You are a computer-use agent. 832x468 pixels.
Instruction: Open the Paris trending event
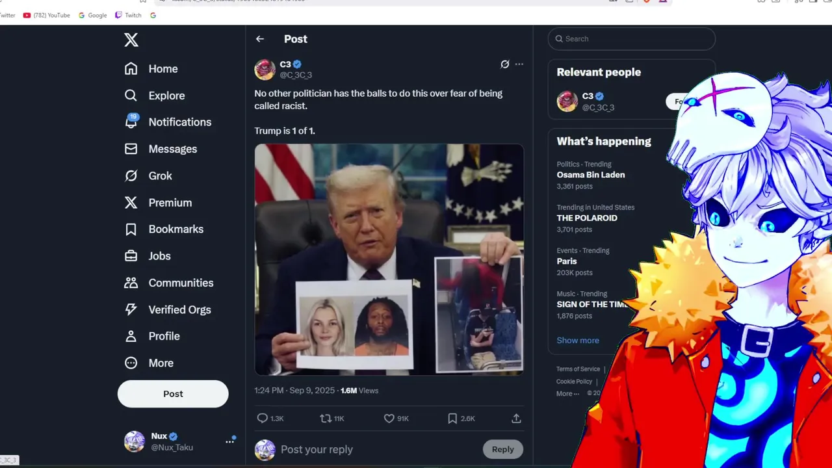click(x=567, y=261)
